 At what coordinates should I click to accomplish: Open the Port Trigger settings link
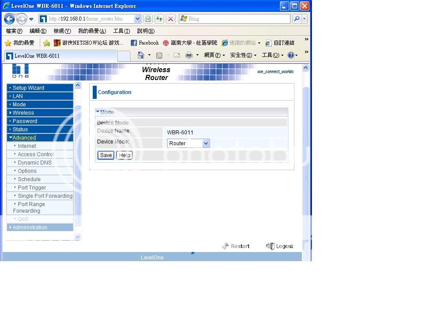tap(32, 188)
